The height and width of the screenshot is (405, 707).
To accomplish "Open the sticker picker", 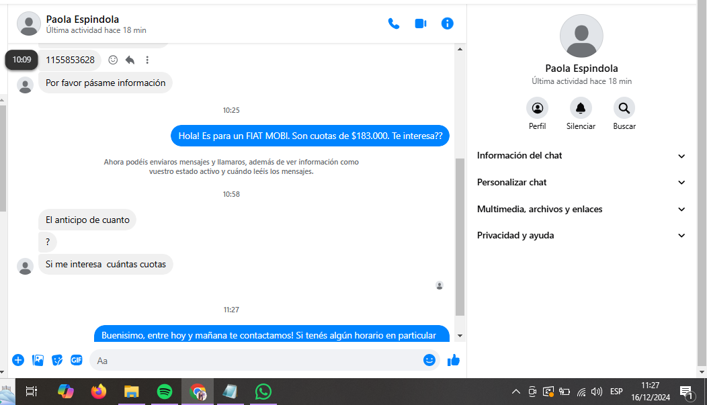I will click(57, 360).
